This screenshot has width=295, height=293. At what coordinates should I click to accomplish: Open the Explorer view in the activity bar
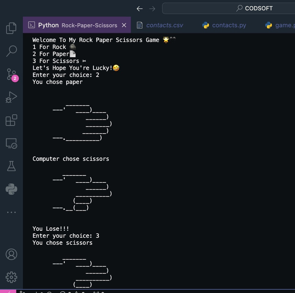coord(11,28)
